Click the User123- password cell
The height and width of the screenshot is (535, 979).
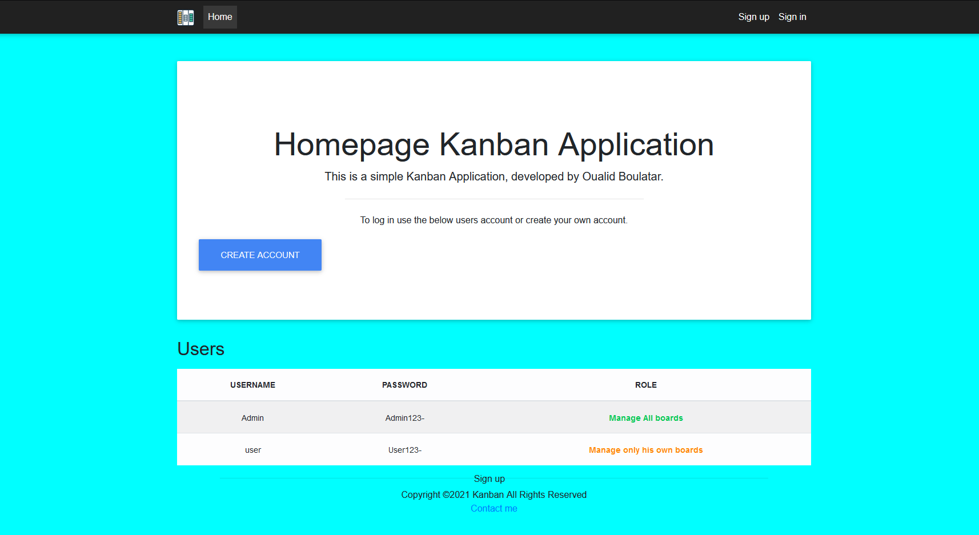point(404,450)
